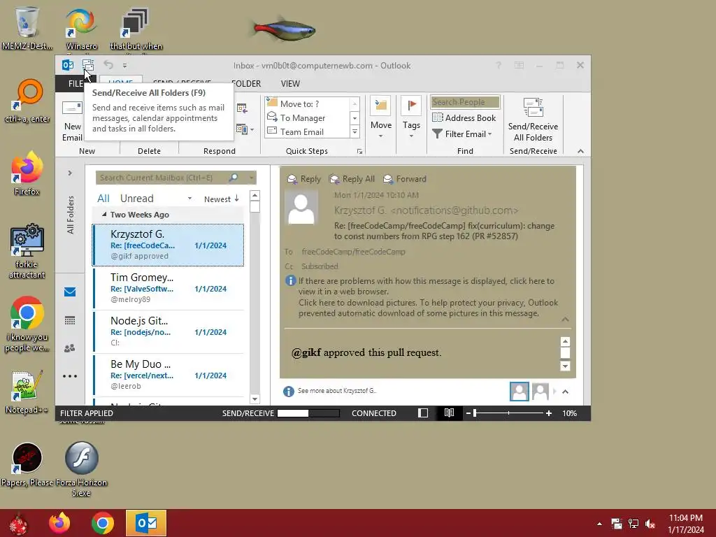Open the sort arrangement dropdown arrow
Image resolution: width=716 pixels, height=537 pixels.
(x=189, y=199)
